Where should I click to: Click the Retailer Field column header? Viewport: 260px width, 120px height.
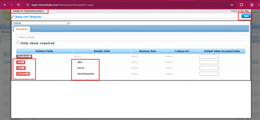click(x=102, y=51)
